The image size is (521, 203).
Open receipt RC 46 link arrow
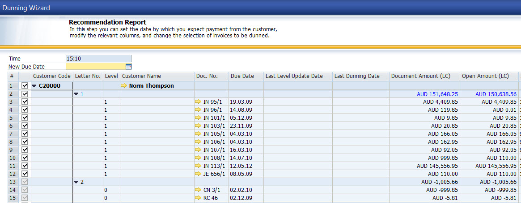[199, 198]
